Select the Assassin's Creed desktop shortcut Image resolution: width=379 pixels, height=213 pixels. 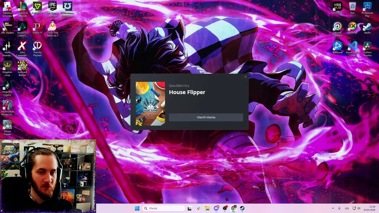coord(23,29)
